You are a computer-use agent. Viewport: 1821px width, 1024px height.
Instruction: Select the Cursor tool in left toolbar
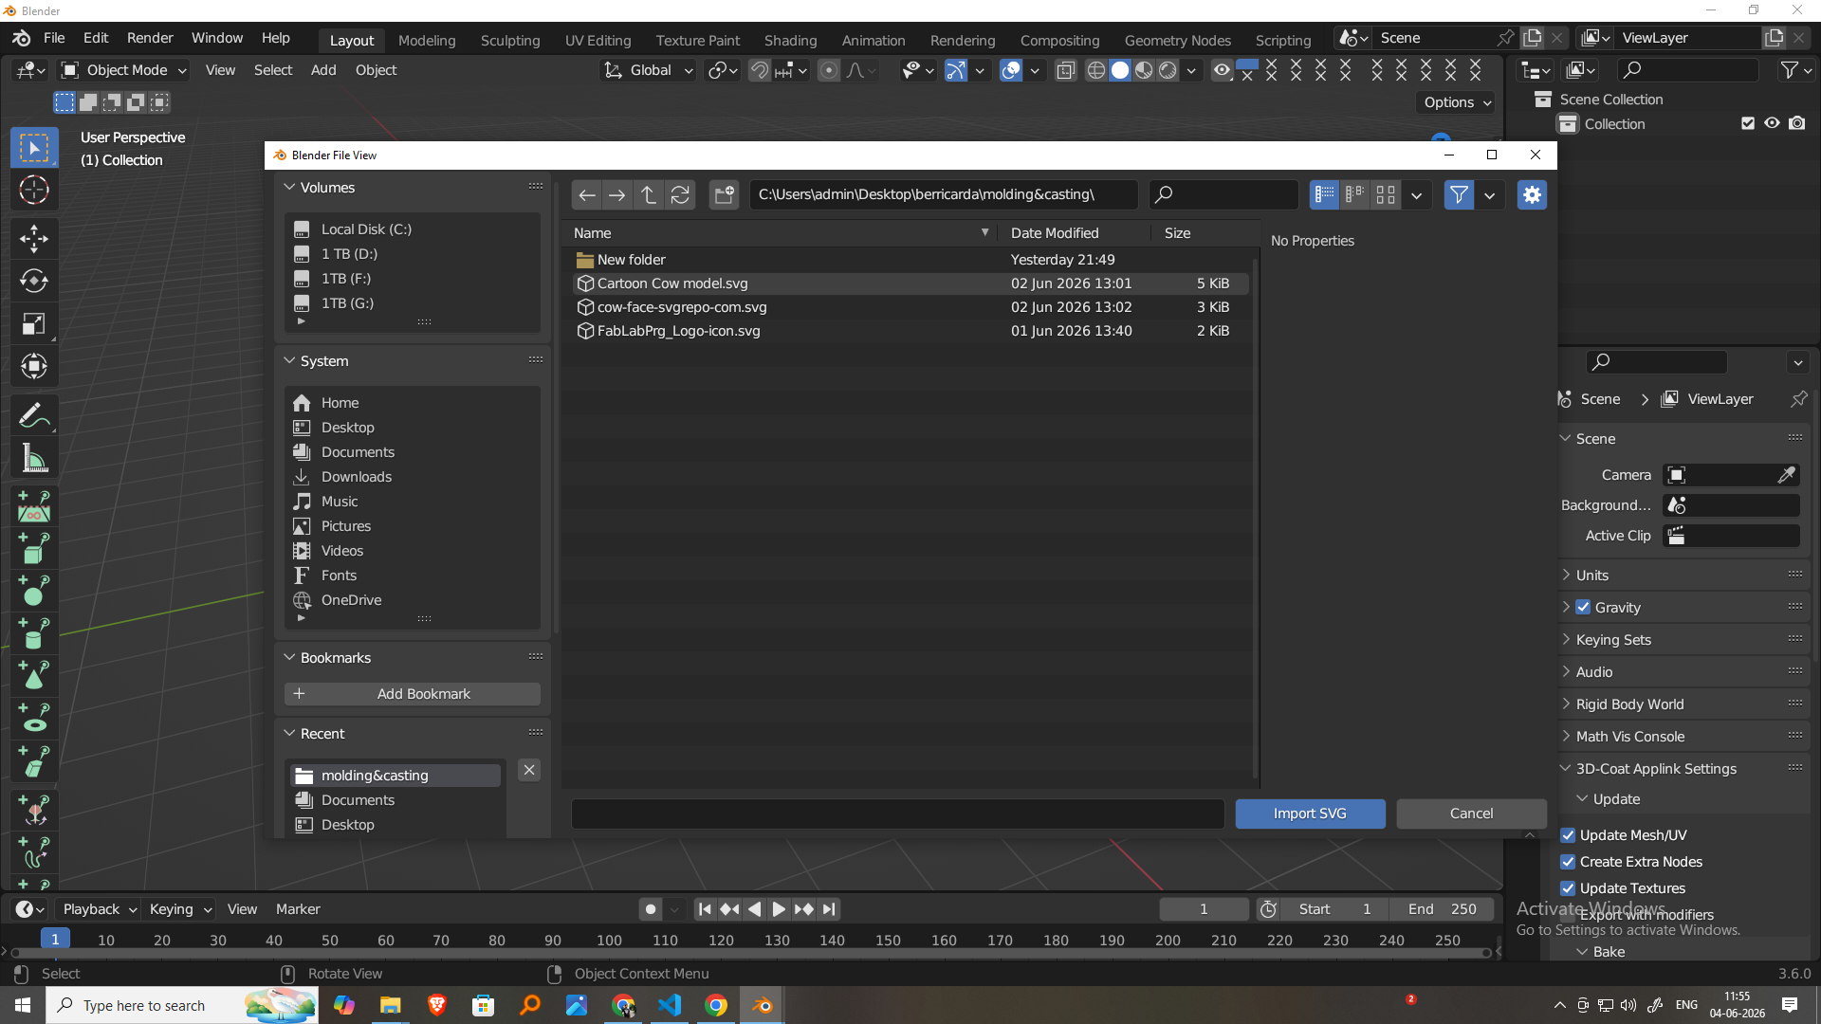(x=34, y=191)
